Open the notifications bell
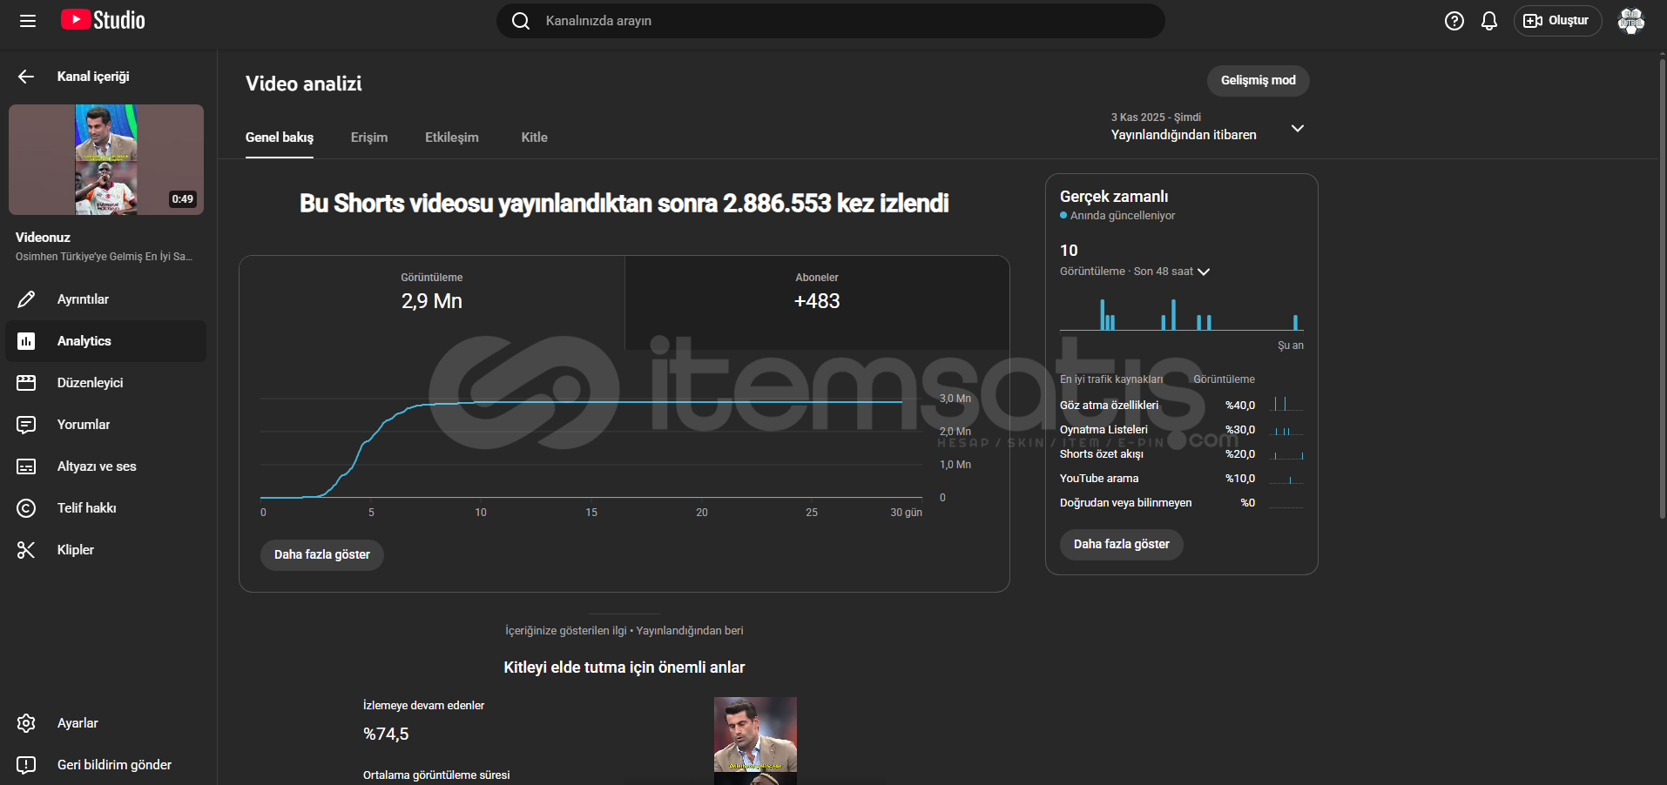This screenshot has height=785, width=1667. point(1488,21)
